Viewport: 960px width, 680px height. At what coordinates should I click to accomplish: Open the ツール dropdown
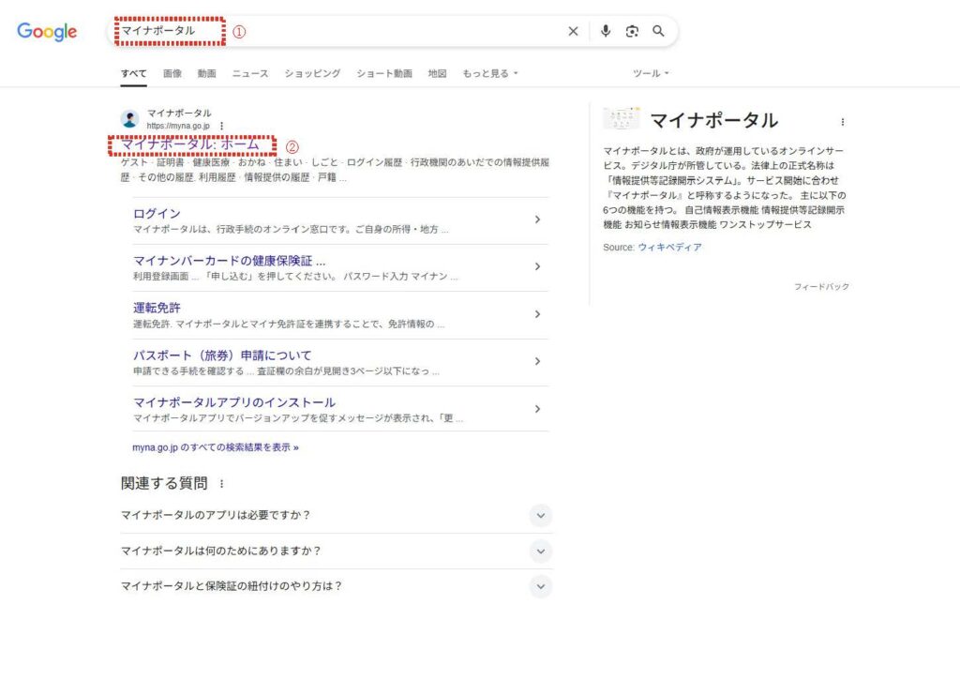(x=651, y=73)
